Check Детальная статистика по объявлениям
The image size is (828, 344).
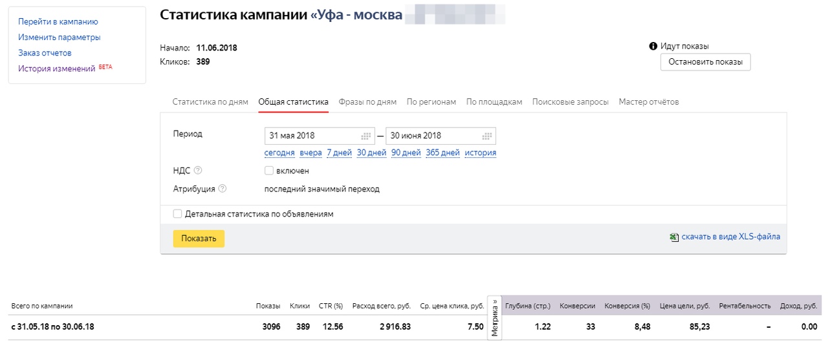point(177,213)
